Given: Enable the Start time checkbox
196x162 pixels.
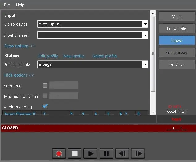Looking at the screenshot, I should [x=45, y=85].
